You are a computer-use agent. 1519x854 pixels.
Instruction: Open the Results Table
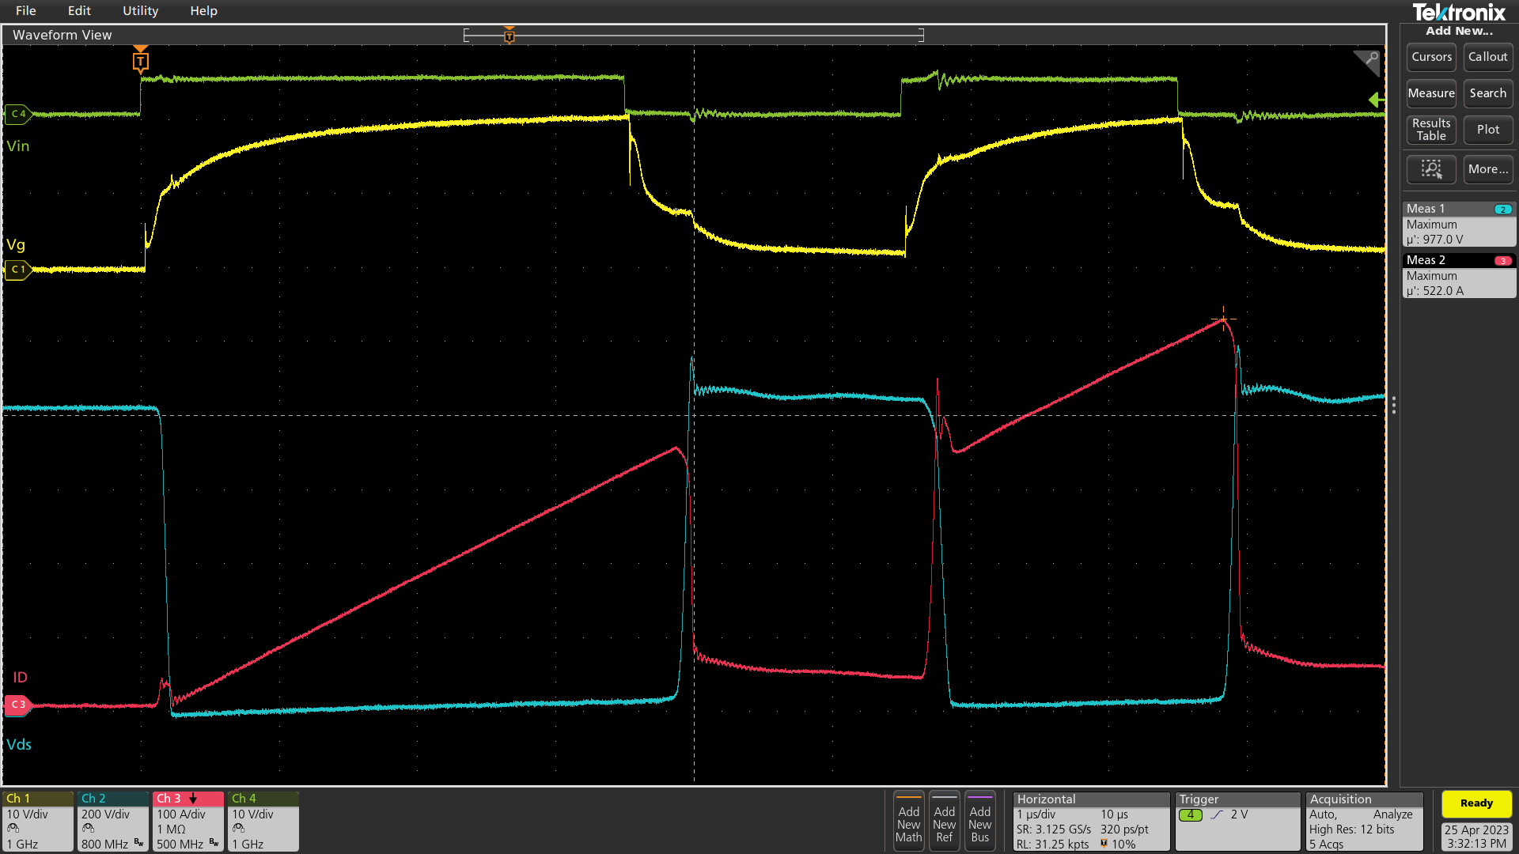(x=1430, y=129)
